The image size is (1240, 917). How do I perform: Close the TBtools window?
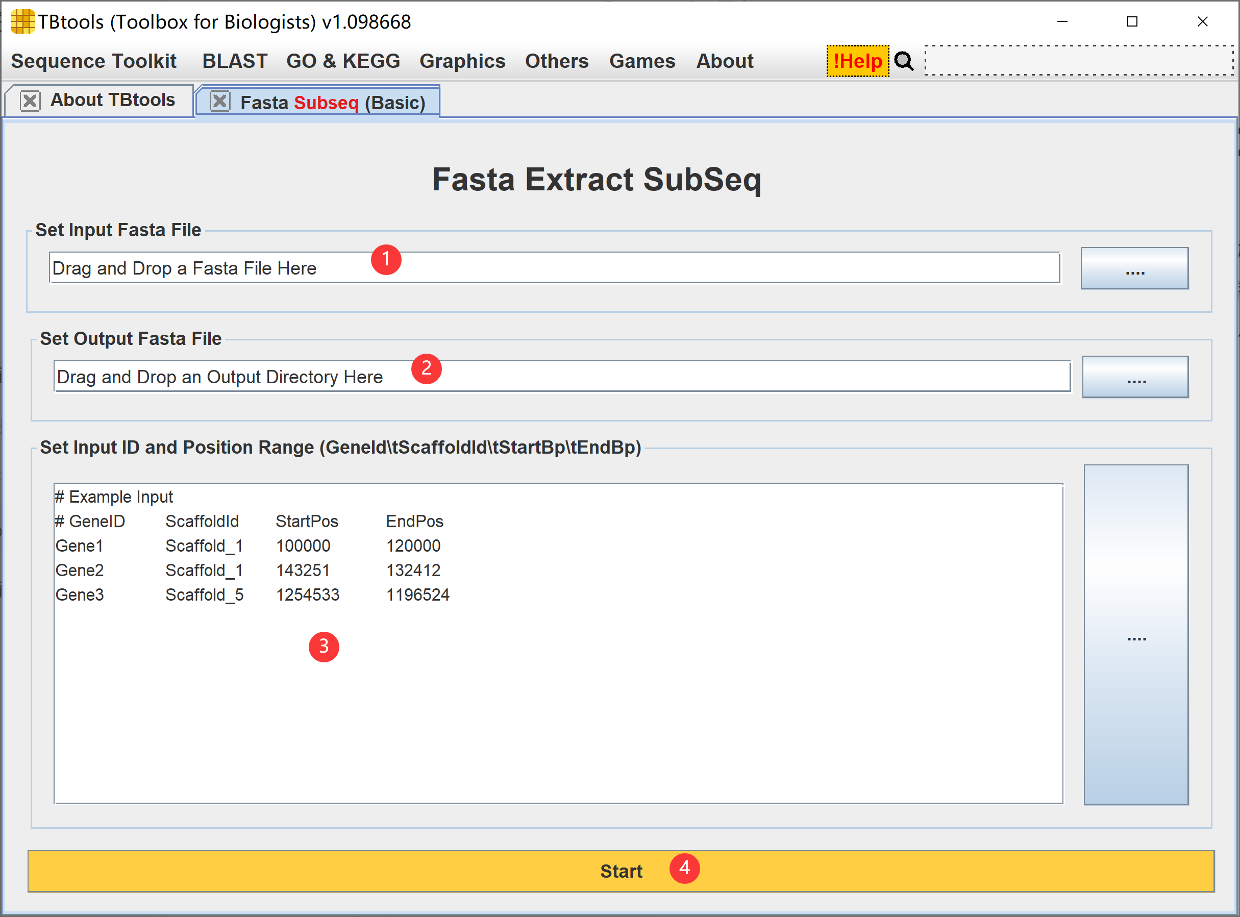[1202, 21]
